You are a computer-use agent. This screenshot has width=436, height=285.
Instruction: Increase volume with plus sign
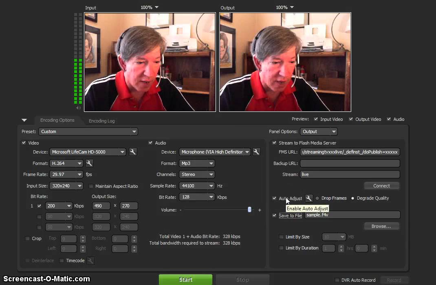coord(260,210)
